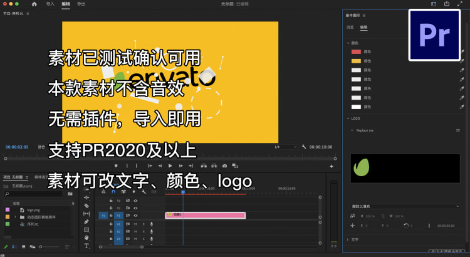Collapse the LOGO group
The image size is (470, 257).
(x=348, y=118)
